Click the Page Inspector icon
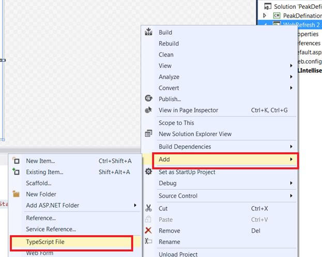 tap(148, 110)
